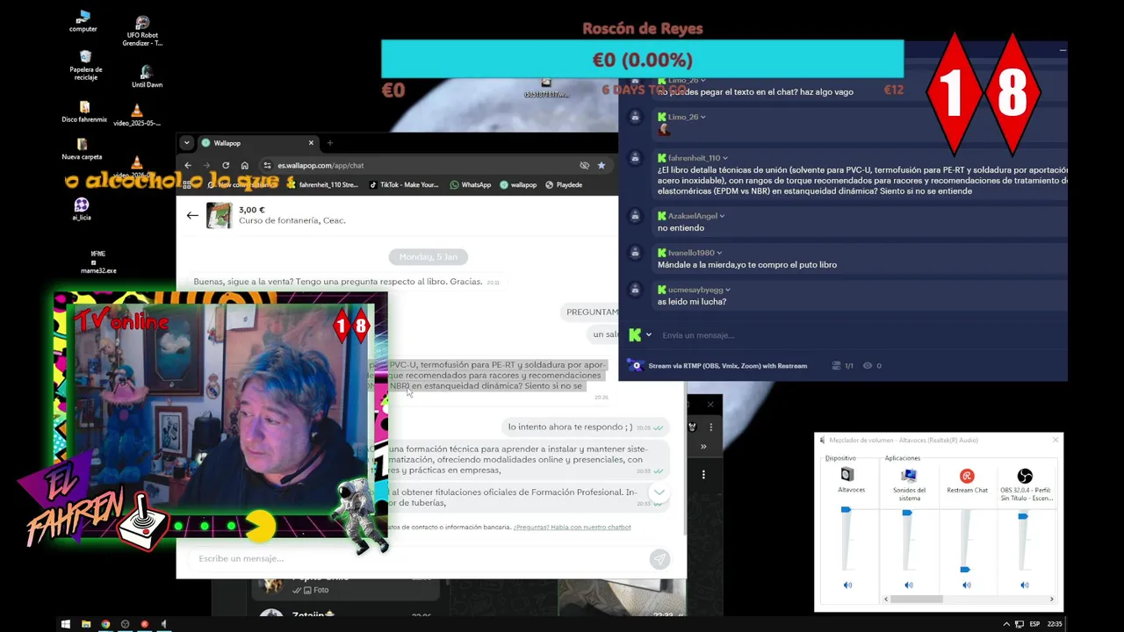Image resolution: width=1124 pixels, height=632 pixels.
Task: Mute Sonidos del sistema in volume mixer
Action: click(x=909, y=585)
